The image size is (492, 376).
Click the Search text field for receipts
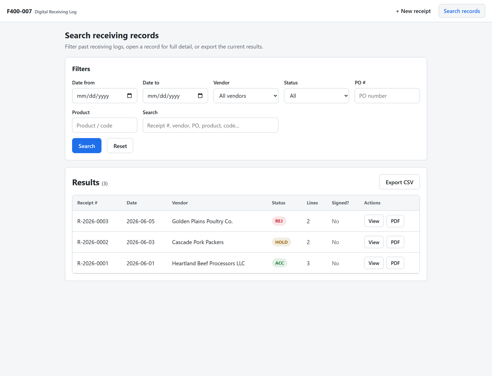click(x=211, y=125)
